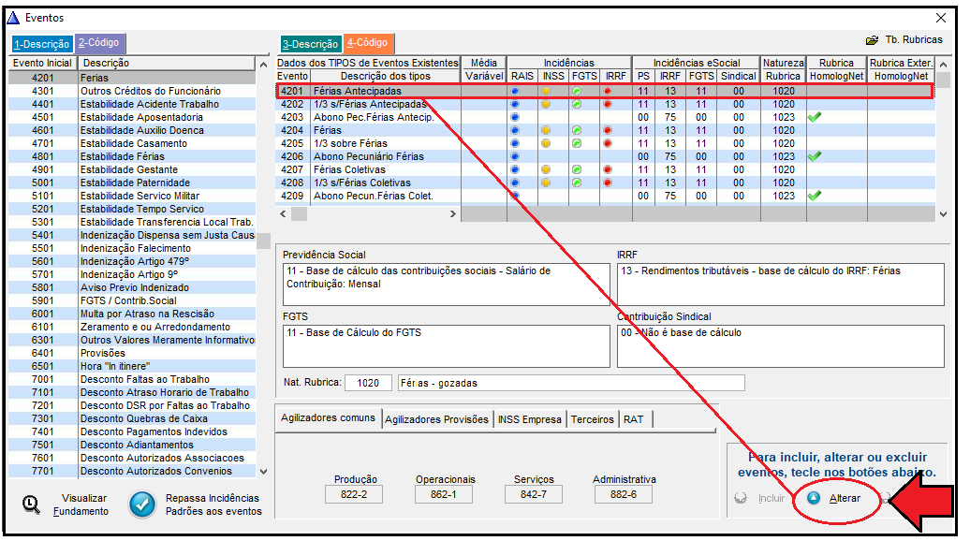Open Agilizadores Provisões tab
Viewport: 970px width, 541px height.
(436, 419)
